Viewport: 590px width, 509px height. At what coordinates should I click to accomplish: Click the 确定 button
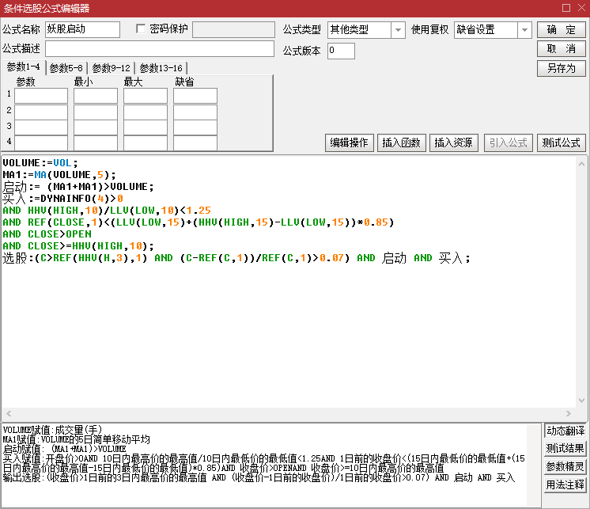(x=561, y=30)
